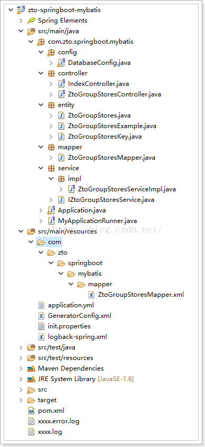Select ZtoGroupStoresExample.java file

(112, 126)
